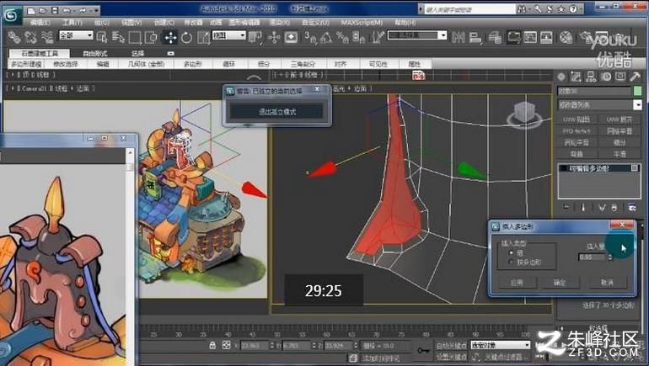649x366 pixels.
Task: Open the named selection sets dropdown
Action: [417, 35]
